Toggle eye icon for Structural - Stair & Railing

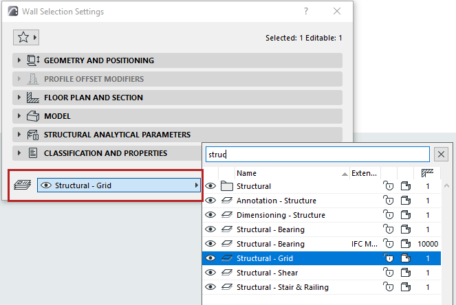pyautogui.click(x=210, y=287)
